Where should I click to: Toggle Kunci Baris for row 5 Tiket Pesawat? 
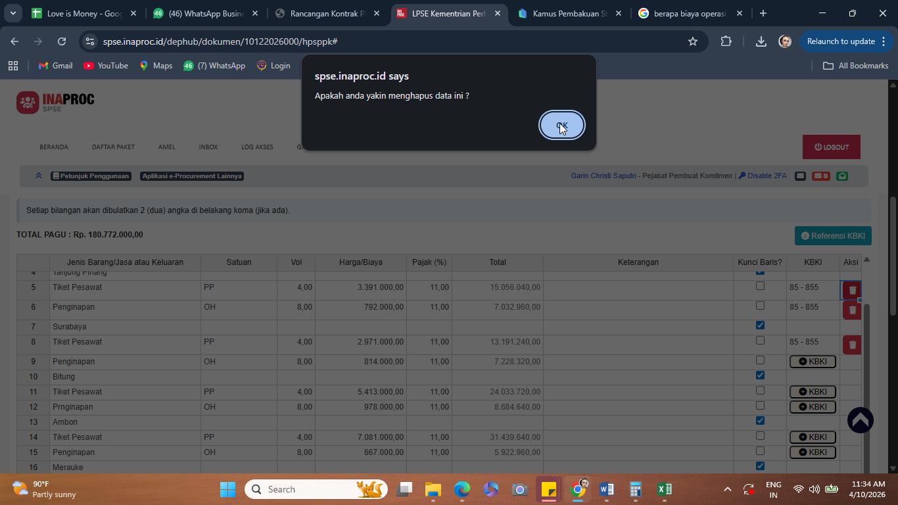[x=760, y=286]
